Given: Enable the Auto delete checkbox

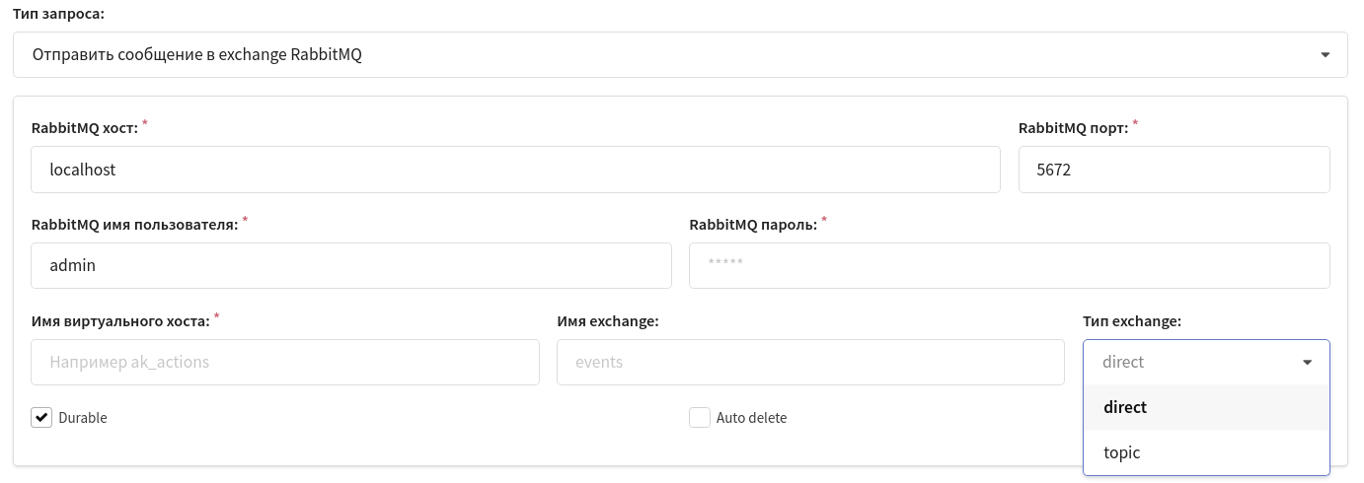Looking at the screenshot, I should (700, 417).
